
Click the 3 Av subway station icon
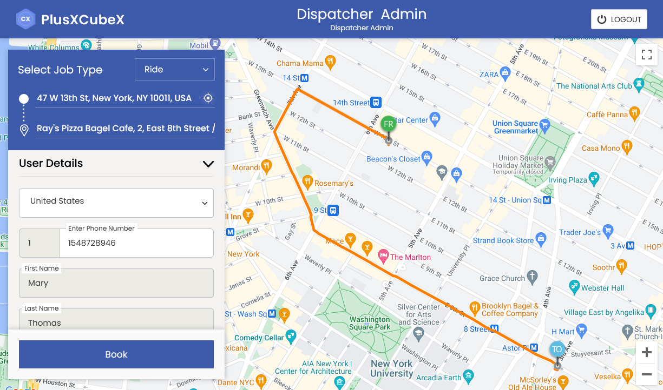631,246
